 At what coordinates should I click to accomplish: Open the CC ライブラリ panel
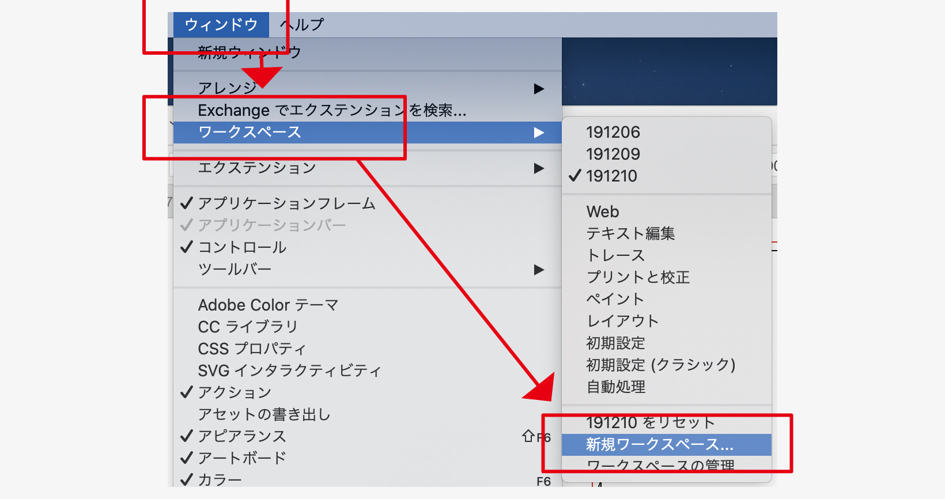248,327
